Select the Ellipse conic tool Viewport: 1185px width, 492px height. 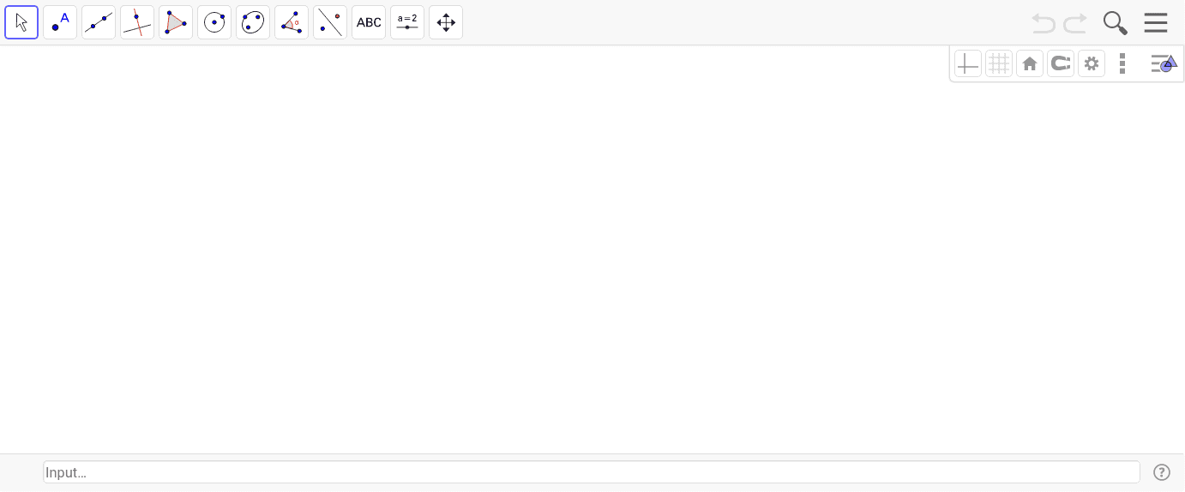(x=253, y=22)
